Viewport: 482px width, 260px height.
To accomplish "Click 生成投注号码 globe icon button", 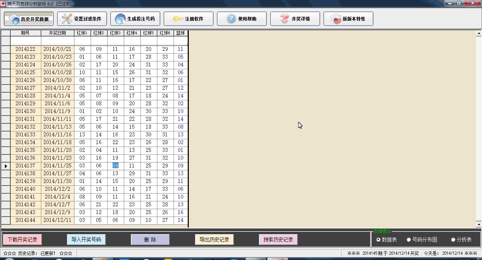I will (x=135, y=19).
